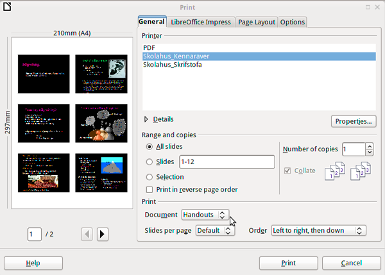Click the next page arrow in preview

(102, 234)
